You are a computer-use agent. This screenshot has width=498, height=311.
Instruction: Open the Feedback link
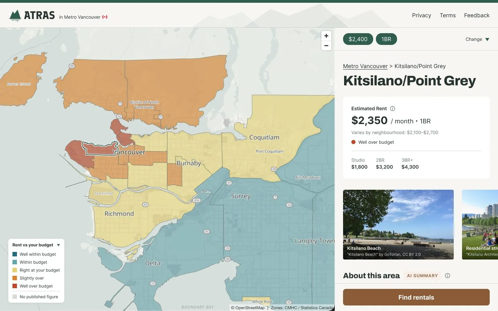(x=477, y=16)
